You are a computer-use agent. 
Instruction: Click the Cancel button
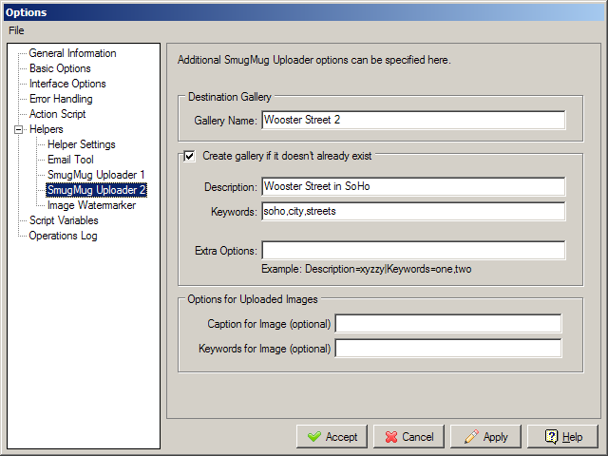pos(408,437)
